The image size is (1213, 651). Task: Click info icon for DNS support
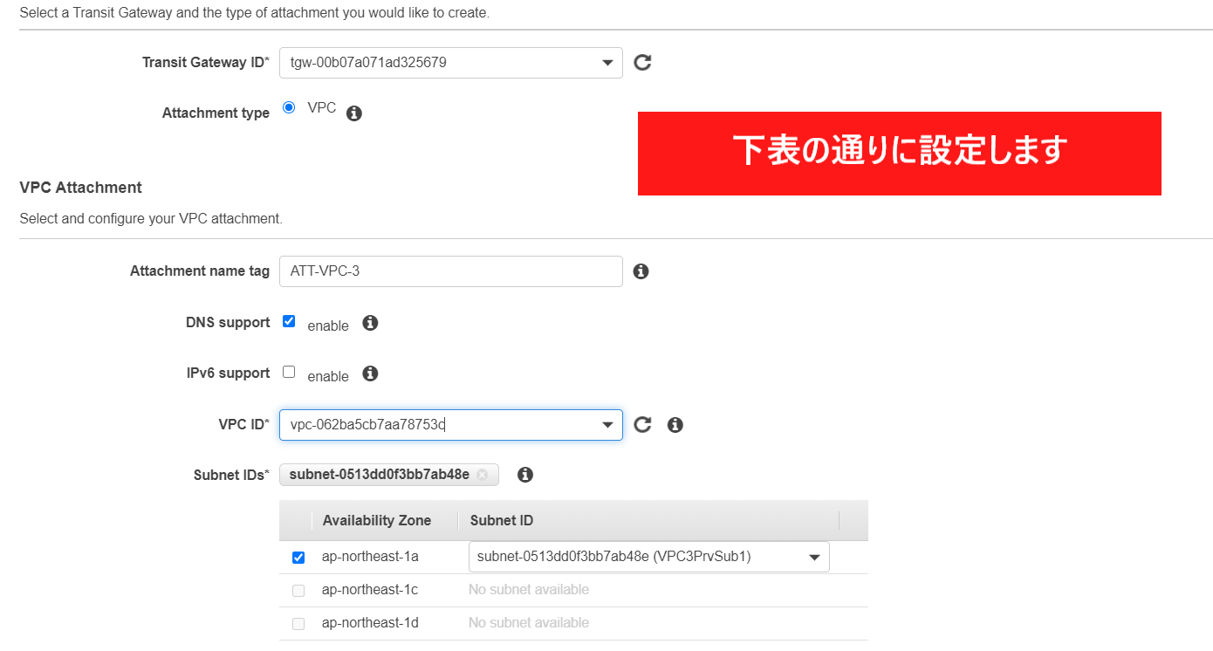(370, 323)
